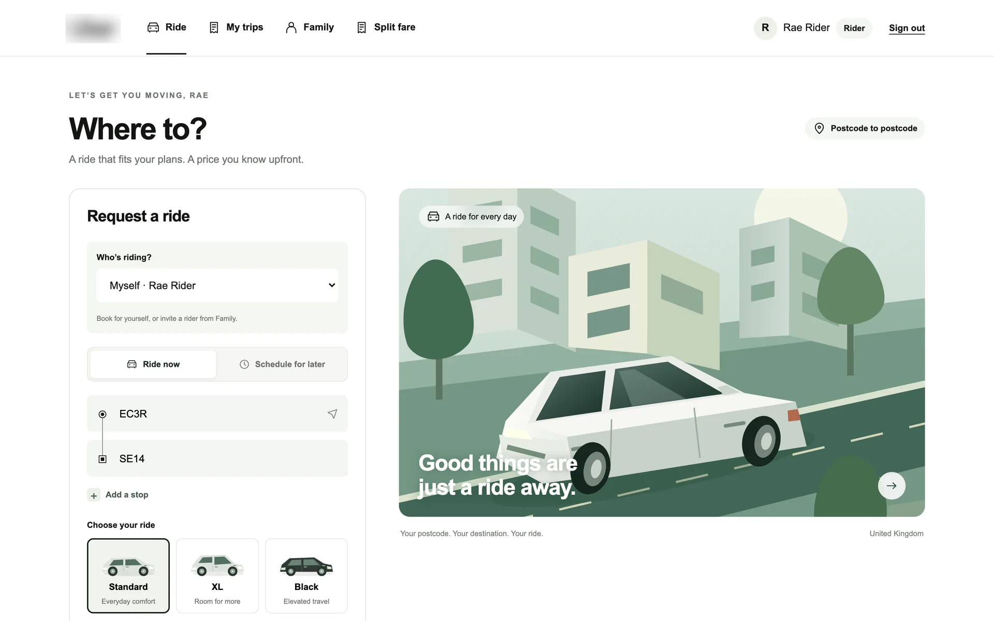Click the A ride for every day badge

[x=472, y=217]
